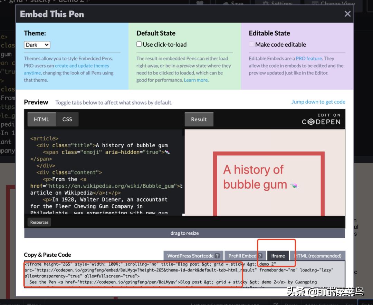Open the Resources button in embed preview
Image resolution: width=373 pixels, height=305 pixels.
(39, 222)
